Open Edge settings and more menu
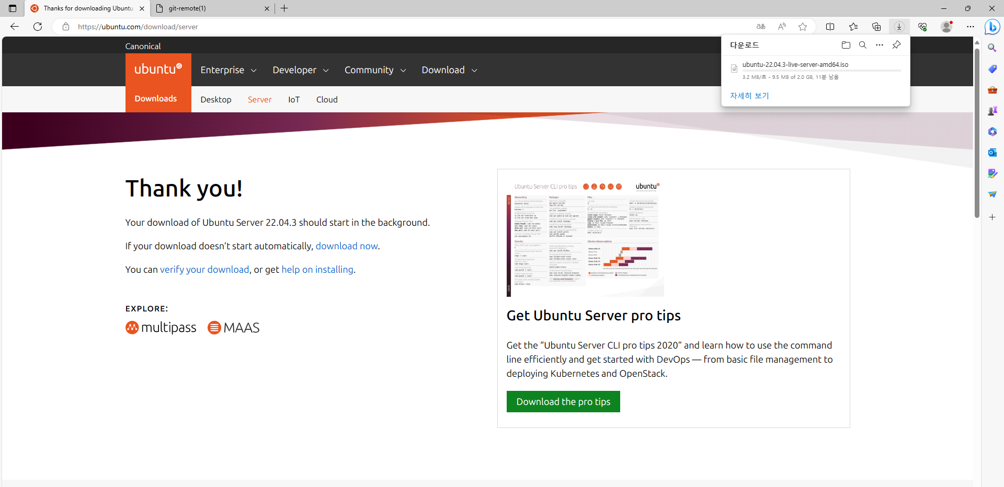 (971, 27)
